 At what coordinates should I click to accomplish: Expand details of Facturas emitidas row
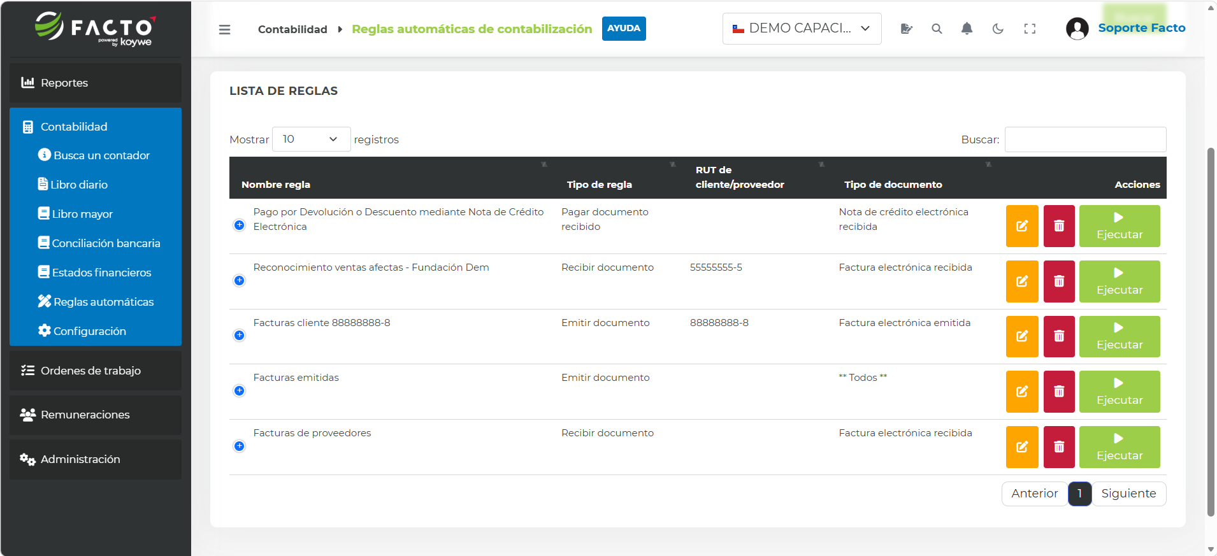[x=239, y=390]
